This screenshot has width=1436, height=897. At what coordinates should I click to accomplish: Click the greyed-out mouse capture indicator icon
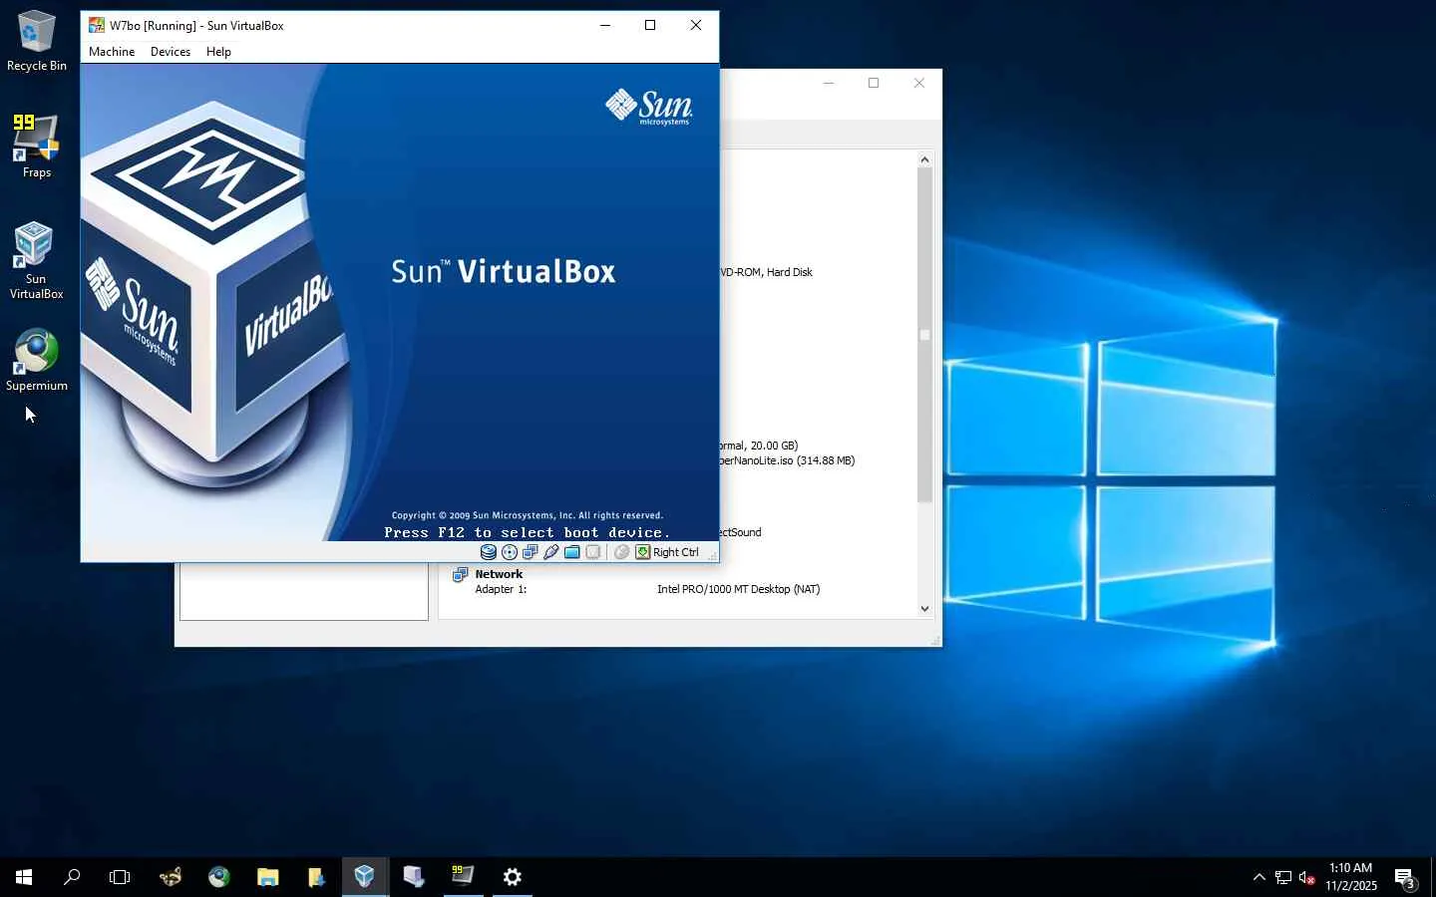621,552
